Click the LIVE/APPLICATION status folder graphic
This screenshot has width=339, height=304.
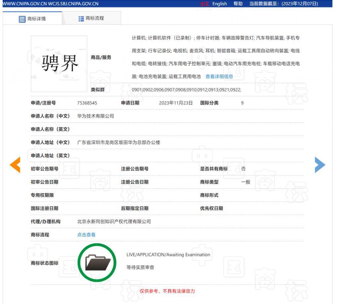97,262
